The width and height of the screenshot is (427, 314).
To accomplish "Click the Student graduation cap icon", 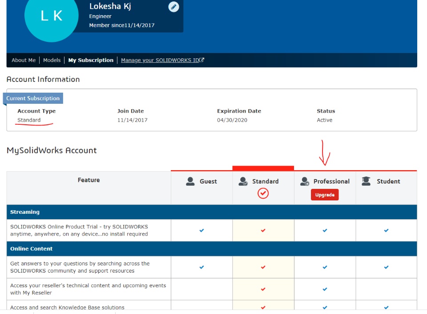I will point(366,181).
